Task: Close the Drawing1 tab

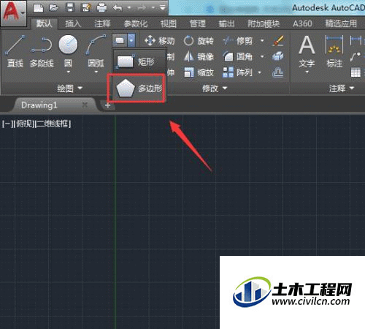Action: click(85, 105)
